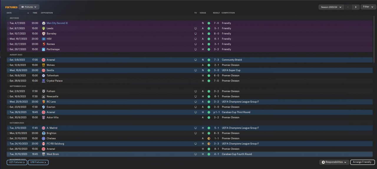Screen dimensions: 377x169
Task: Open the Responsibilities dropdown
Action: tap(334, 162)
